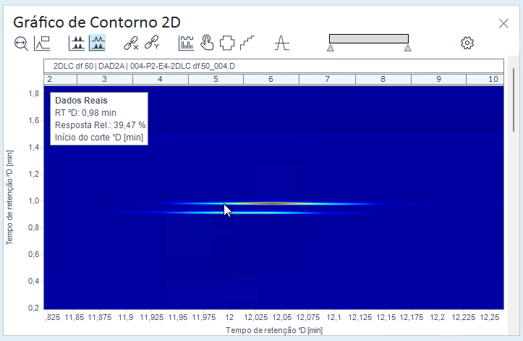This screenshot has width=523, height=341.
Task: Select the pointing hand touch tool icon
Action: (207, 43)
